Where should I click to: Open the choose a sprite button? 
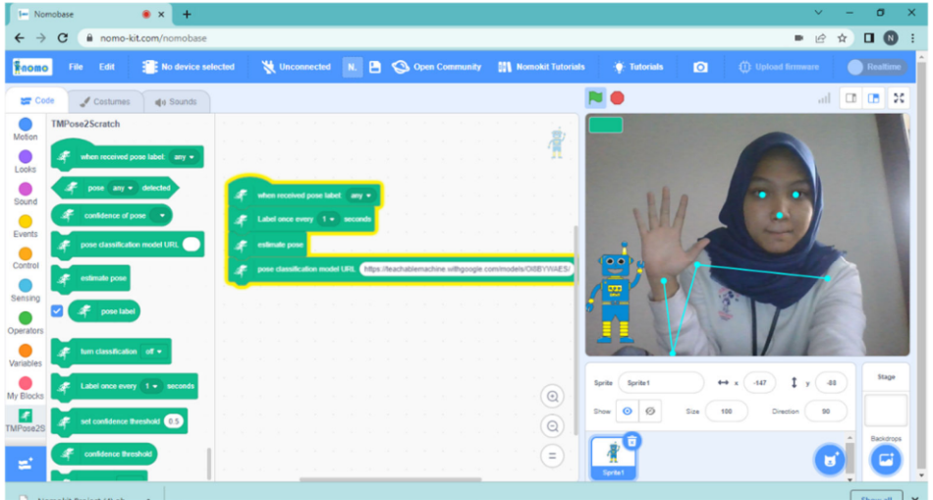click(829, 459)
